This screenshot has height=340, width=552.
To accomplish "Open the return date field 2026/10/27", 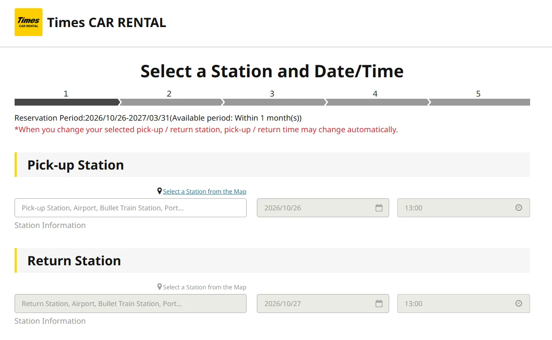I will pyautogui.click(x=323, y=304).
